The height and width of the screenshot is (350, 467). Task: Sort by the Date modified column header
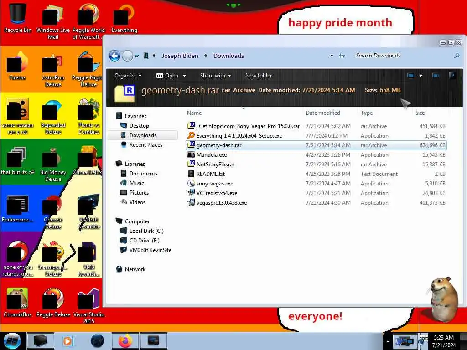coord(323,113)
